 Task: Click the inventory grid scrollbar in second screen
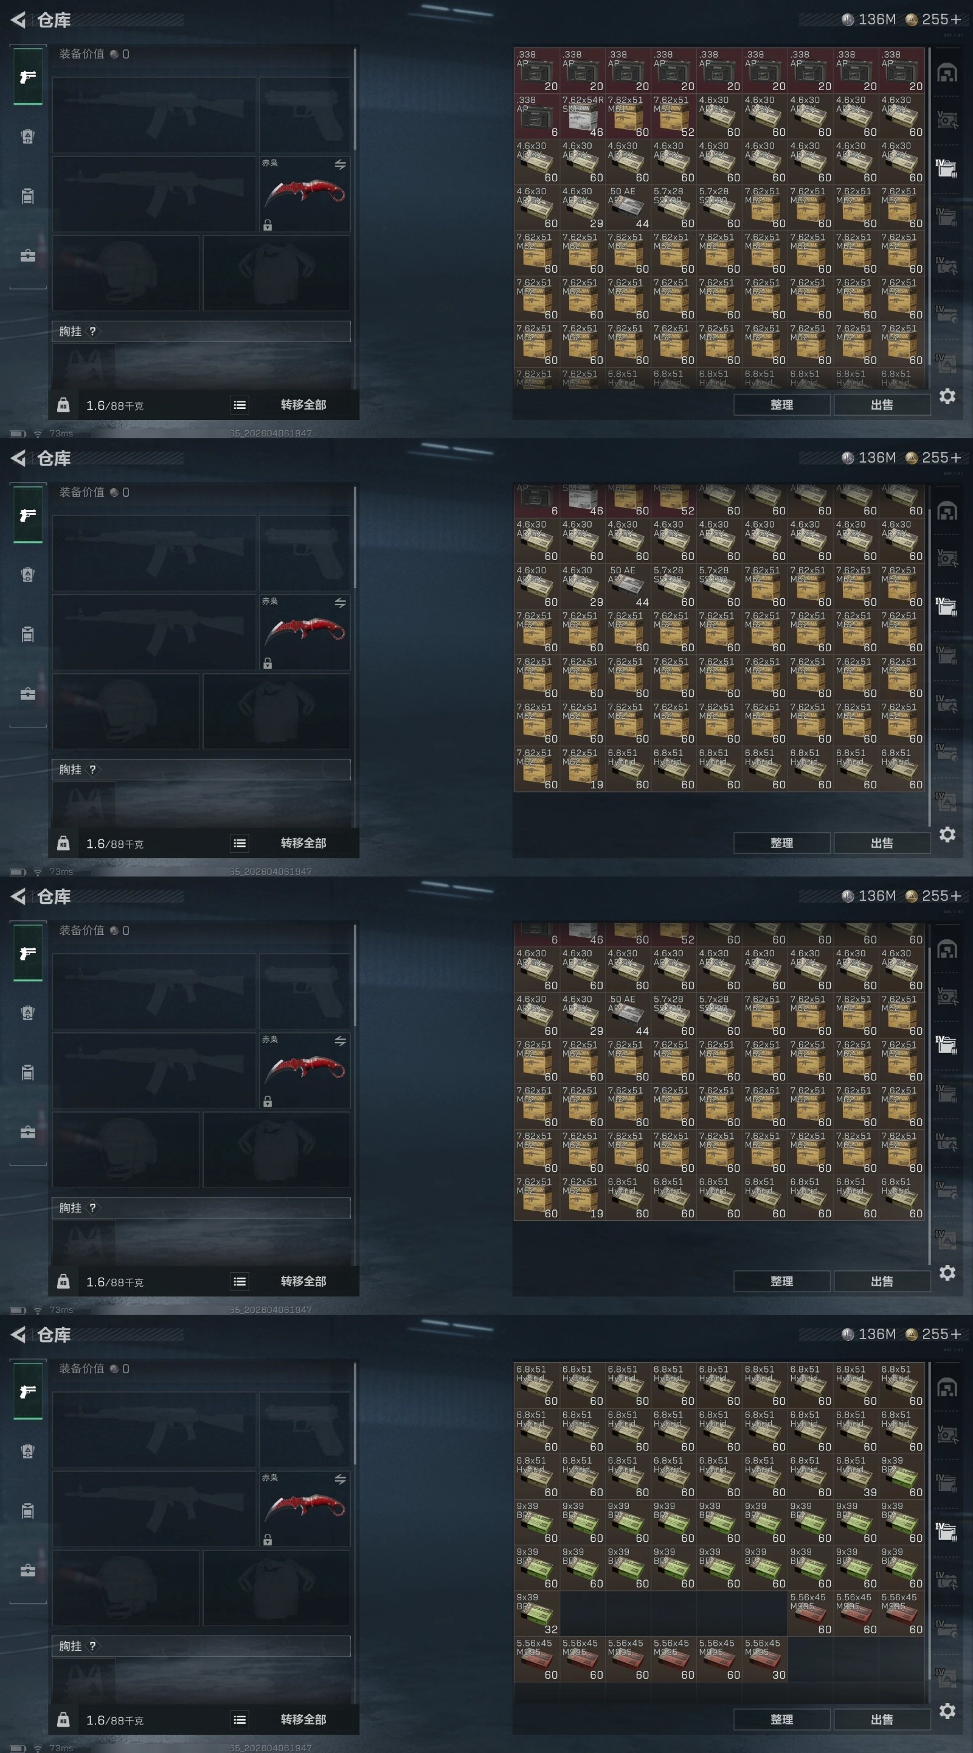point(929,655)
